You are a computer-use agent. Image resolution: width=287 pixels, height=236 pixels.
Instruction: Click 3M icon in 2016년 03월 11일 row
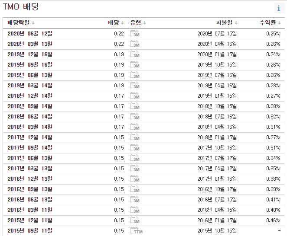pos(135,210)
